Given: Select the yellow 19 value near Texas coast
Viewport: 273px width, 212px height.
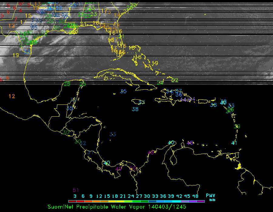Looking at the screenshot, I should click(16, 55).
